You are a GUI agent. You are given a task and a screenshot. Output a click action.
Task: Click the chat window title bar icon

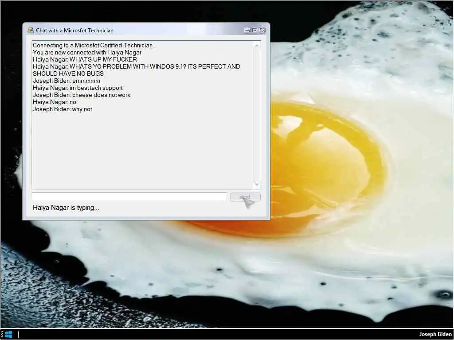coord(31,30)
